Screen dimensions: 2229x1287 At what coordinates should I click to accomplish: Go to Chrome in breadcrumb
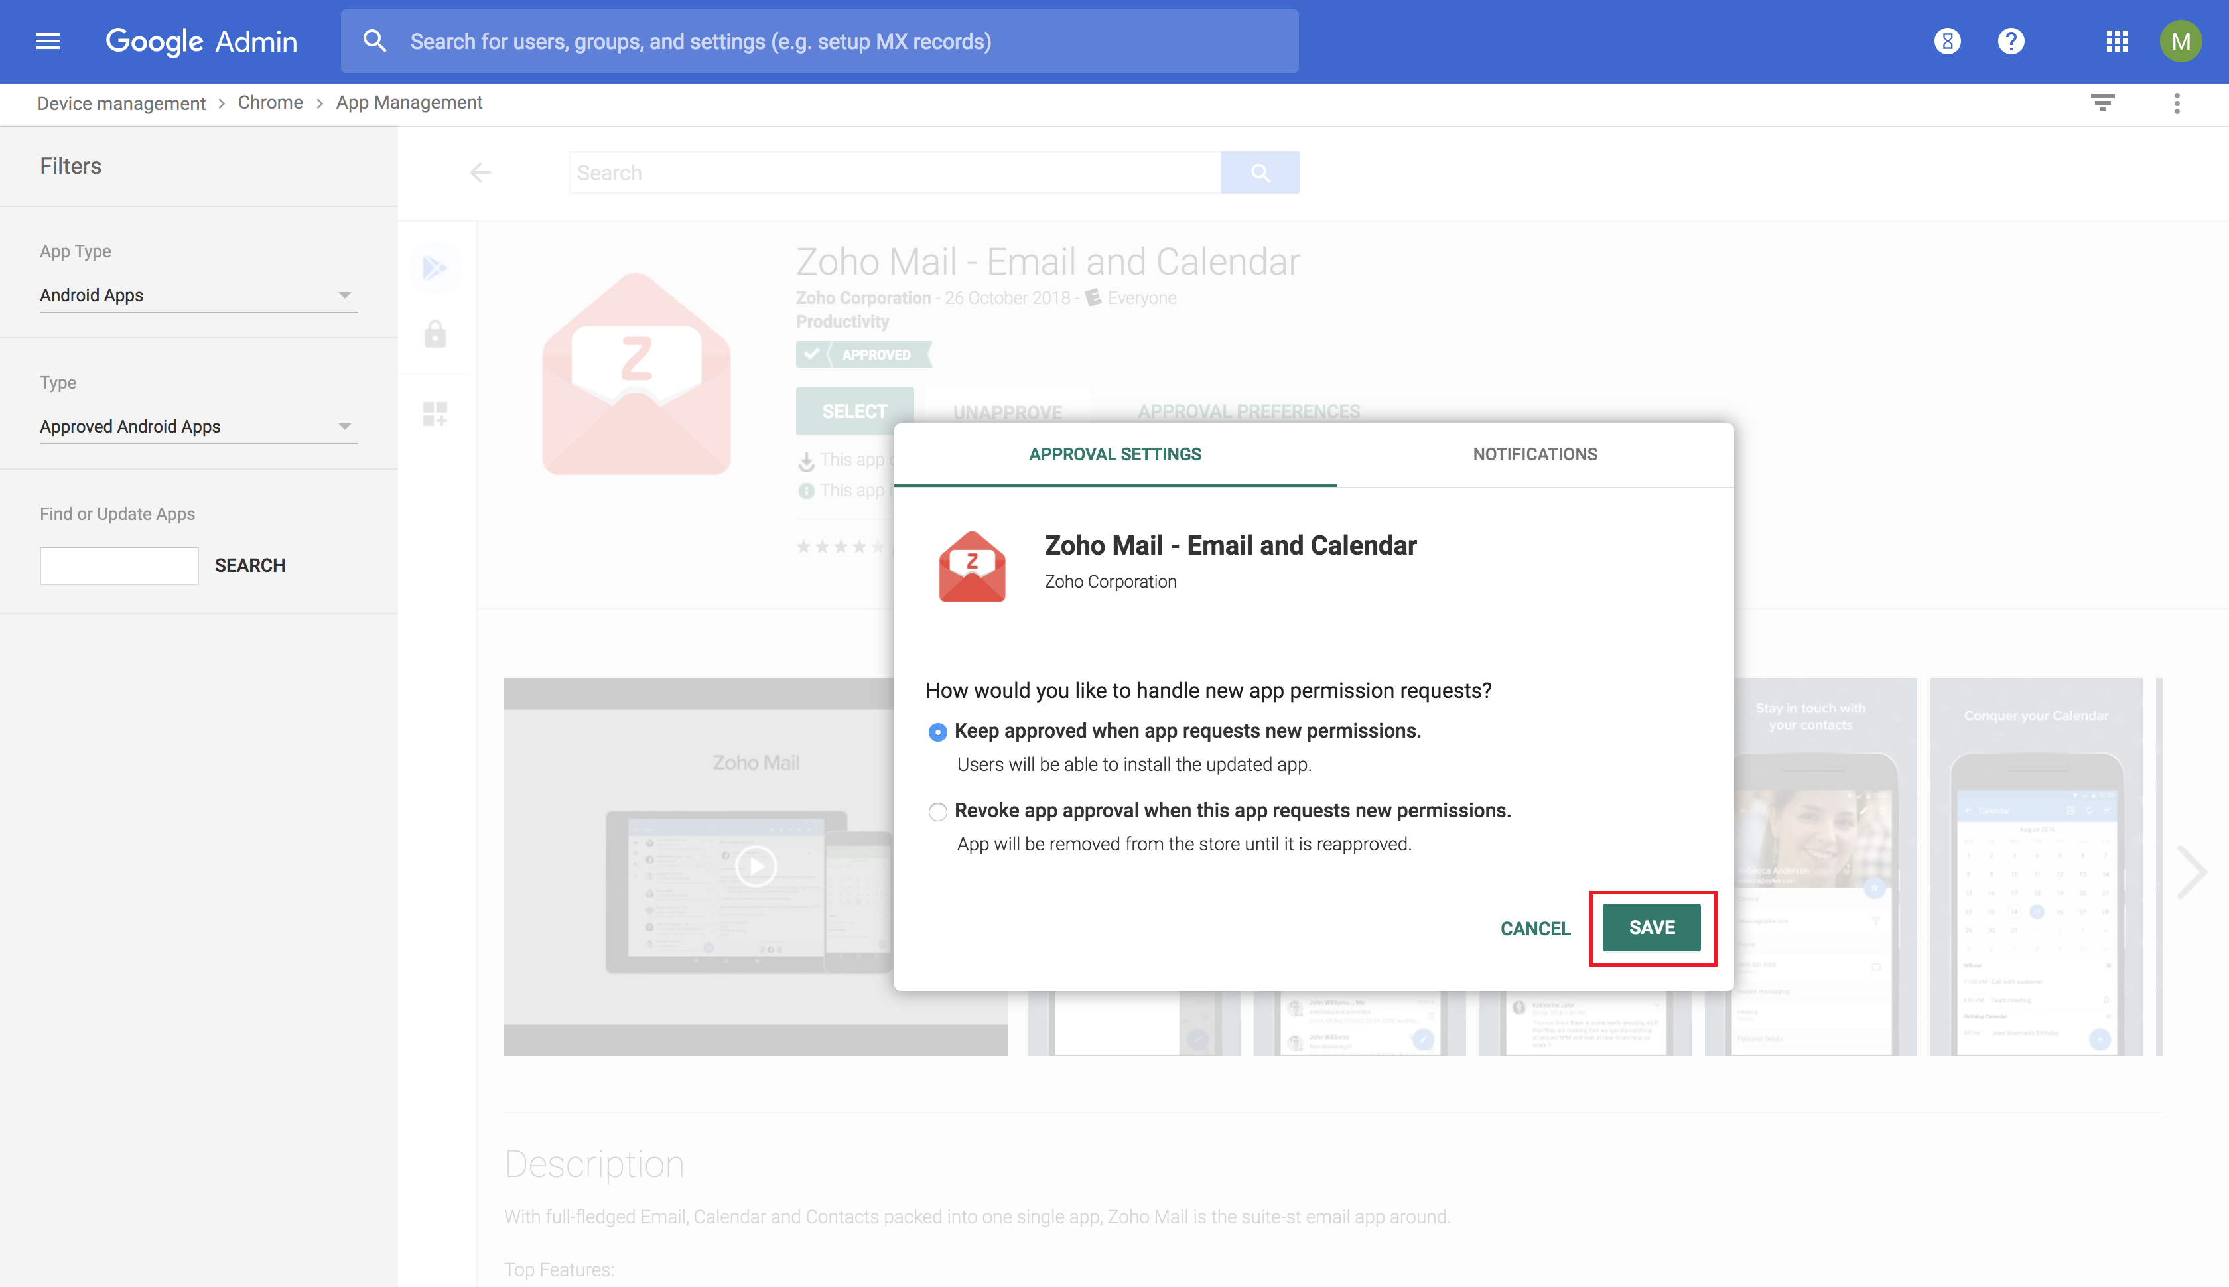(x=269, y=103)
